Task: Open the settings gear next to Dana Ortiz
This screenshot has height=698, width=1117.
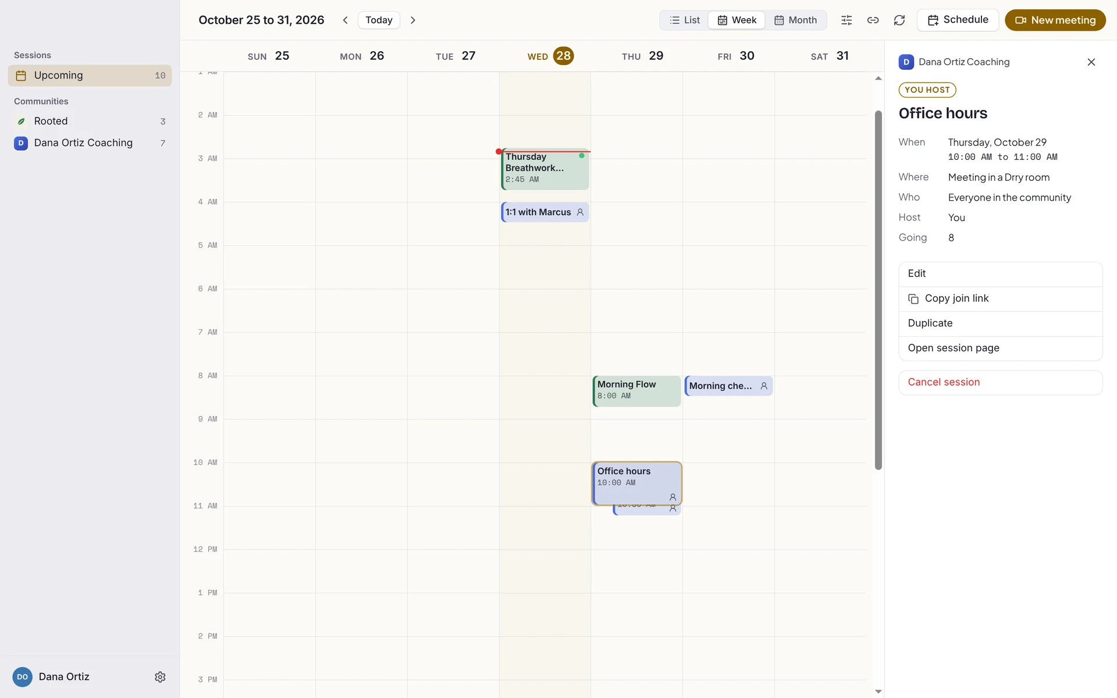Action: click(160, 676)
